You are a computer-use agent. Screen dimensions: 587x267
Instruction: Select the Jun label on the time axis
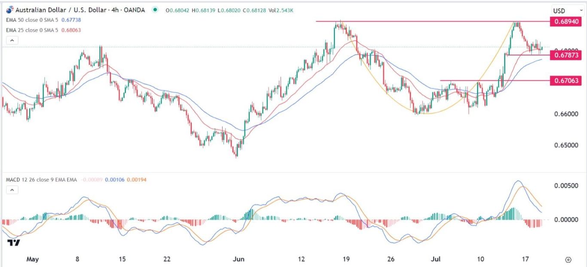tap(239, 259)
